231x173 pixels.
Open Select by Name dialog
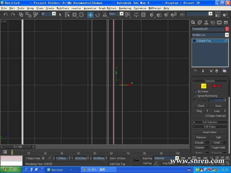[67, 15]
